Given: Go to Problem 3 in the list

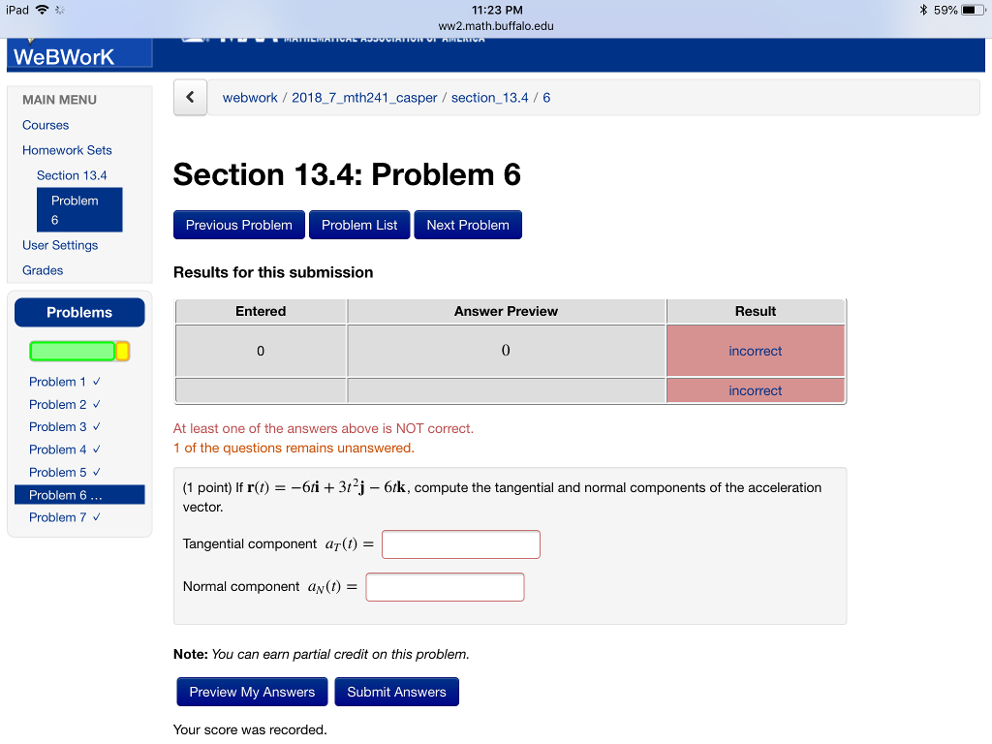Looking at the screenshot, I should (x=65, y=427).
